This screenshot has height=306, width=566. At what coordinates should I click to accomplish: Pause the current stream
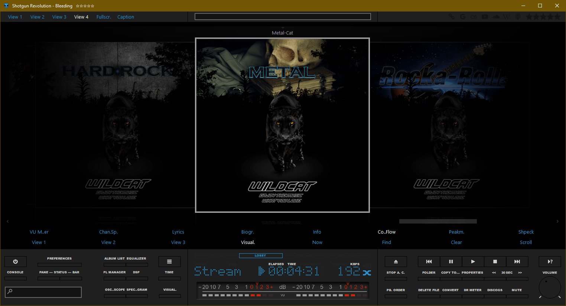[x=451, y=261]
